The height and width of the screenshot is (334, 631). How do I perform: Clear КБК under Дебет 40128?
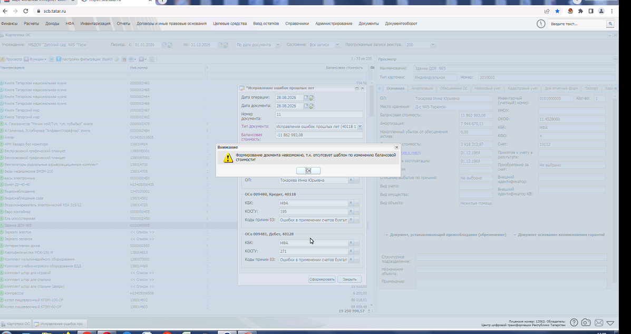pyautogui.click(x=351, y=243)
